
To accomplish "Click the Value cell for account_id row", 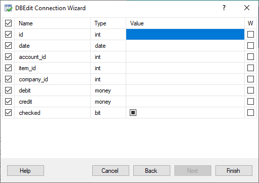I will coord(185,57).
